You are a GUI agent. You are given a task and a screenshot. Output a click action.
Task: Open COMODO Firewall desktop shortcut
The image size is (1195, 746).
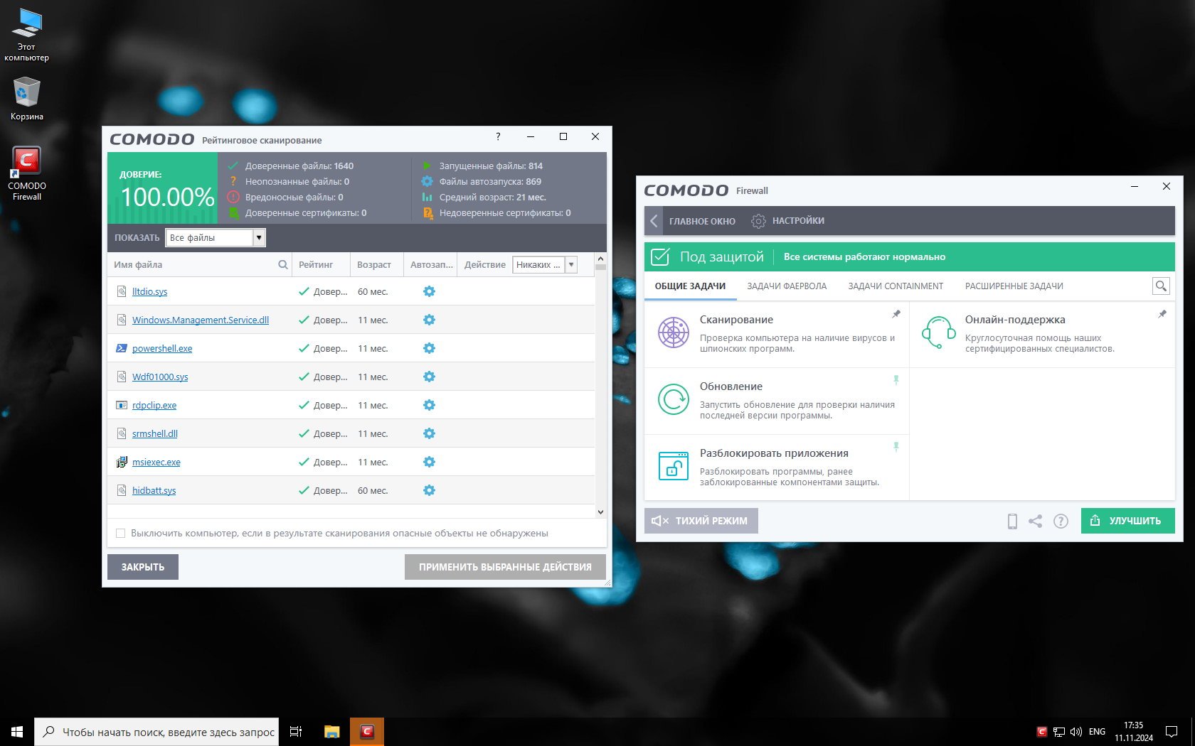(x=26, y=174)
